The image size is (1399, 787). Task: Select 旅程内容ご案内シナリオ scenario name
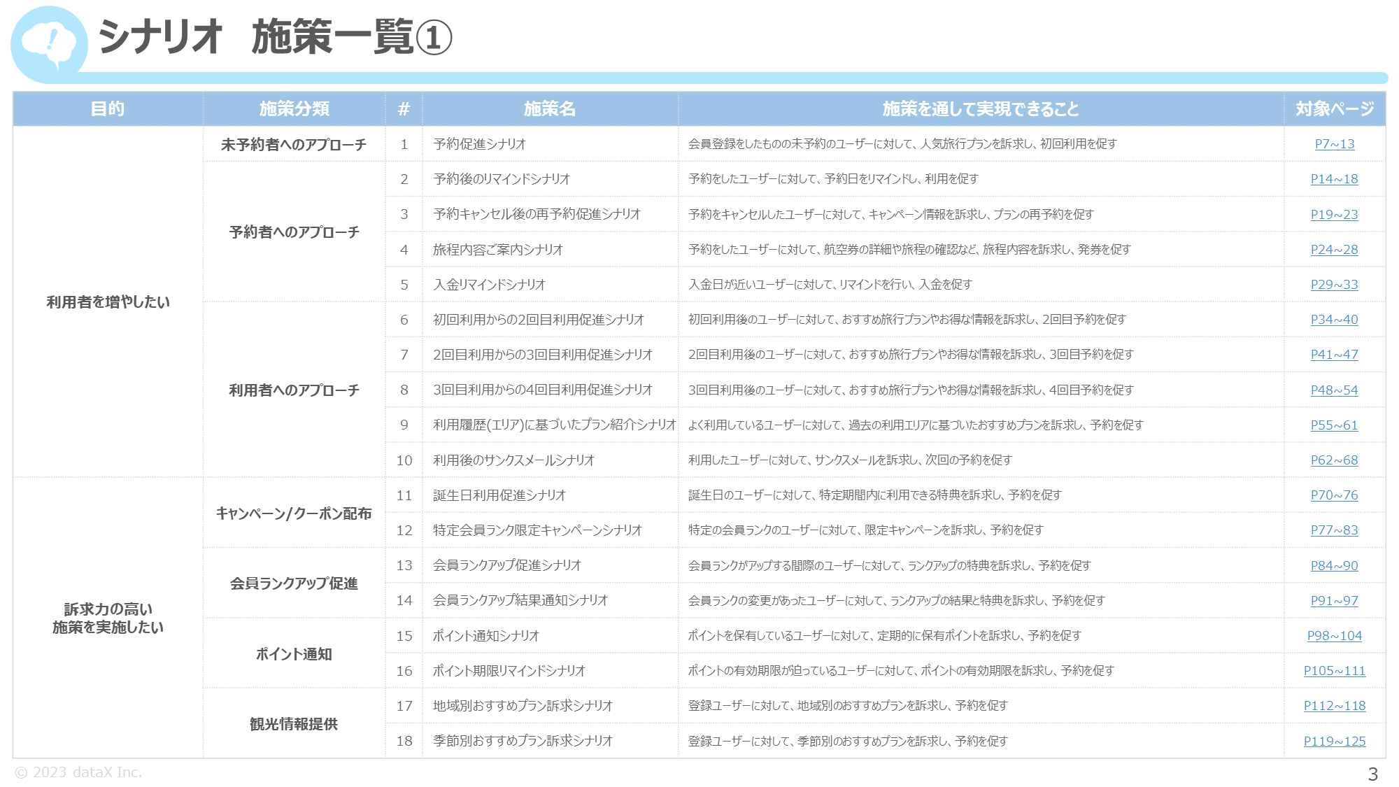click(x=498, y=250)
